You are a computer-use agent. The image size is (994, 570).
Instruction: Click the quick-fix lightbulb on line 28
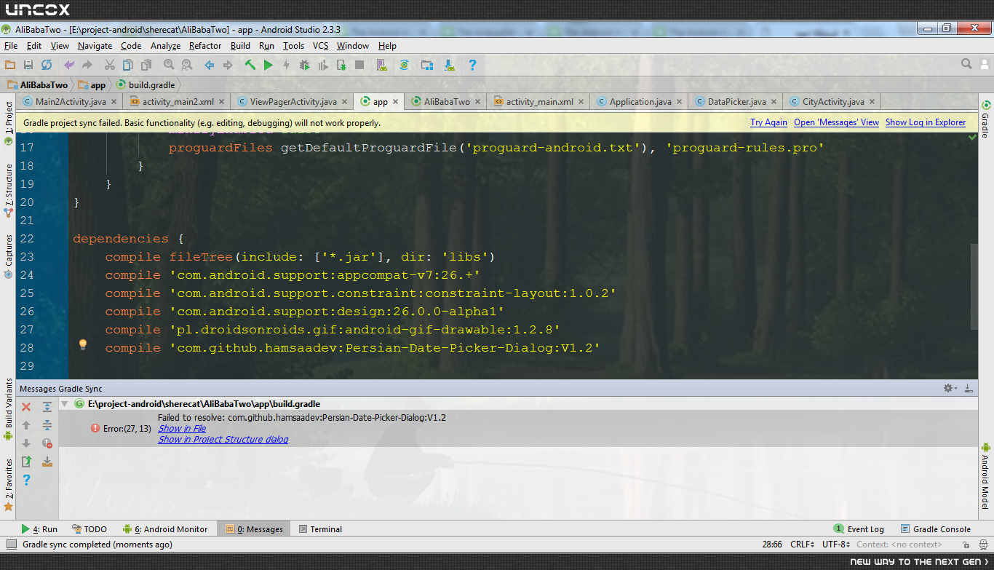(x=83, y=344)
